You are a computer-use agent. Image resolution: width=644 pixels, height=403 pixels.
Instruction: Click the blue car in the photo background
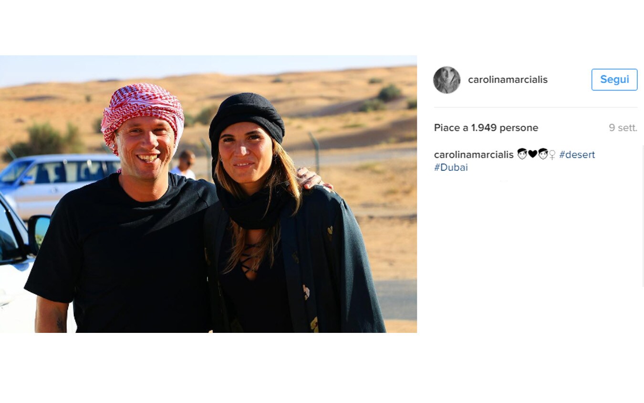[57, 184]
